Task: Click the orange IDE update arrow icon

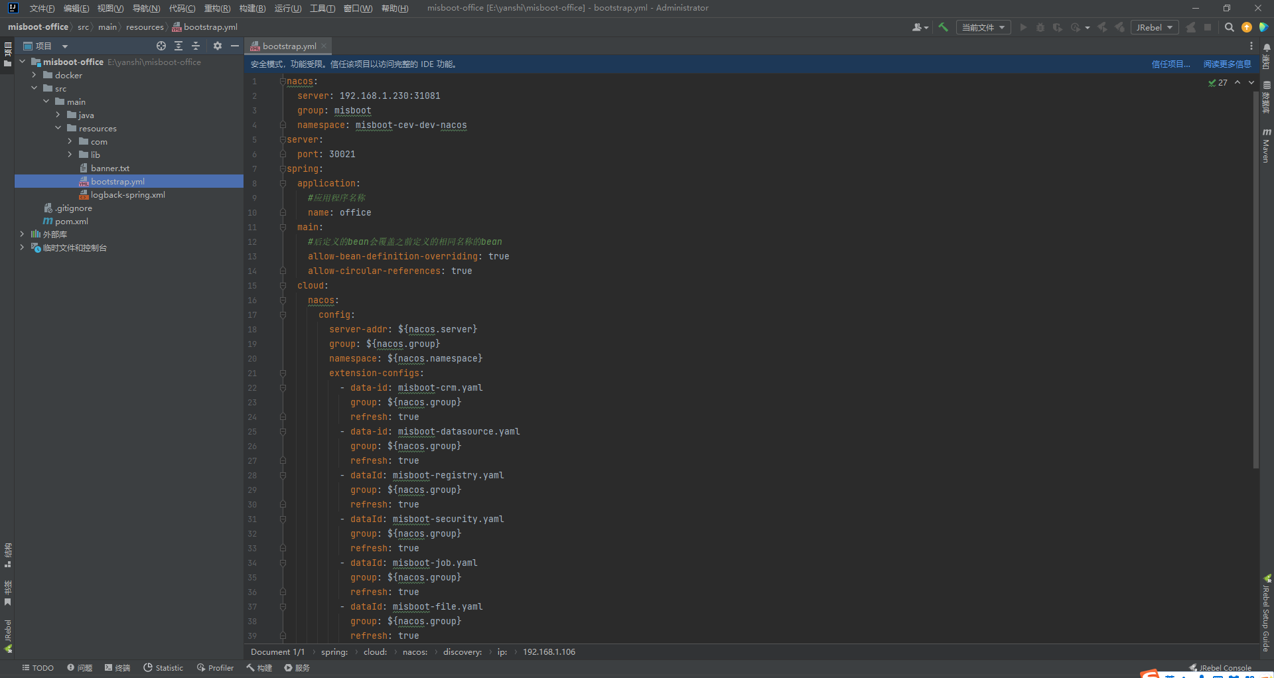Action: coord(1247,27)
